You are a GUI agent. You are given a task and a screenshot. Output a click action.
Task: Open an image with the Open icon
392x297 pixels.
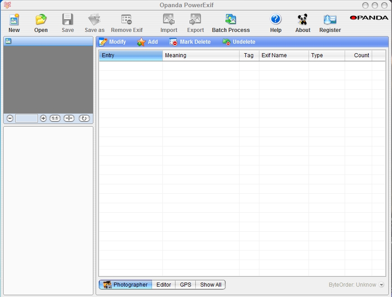tap(41, 20)
